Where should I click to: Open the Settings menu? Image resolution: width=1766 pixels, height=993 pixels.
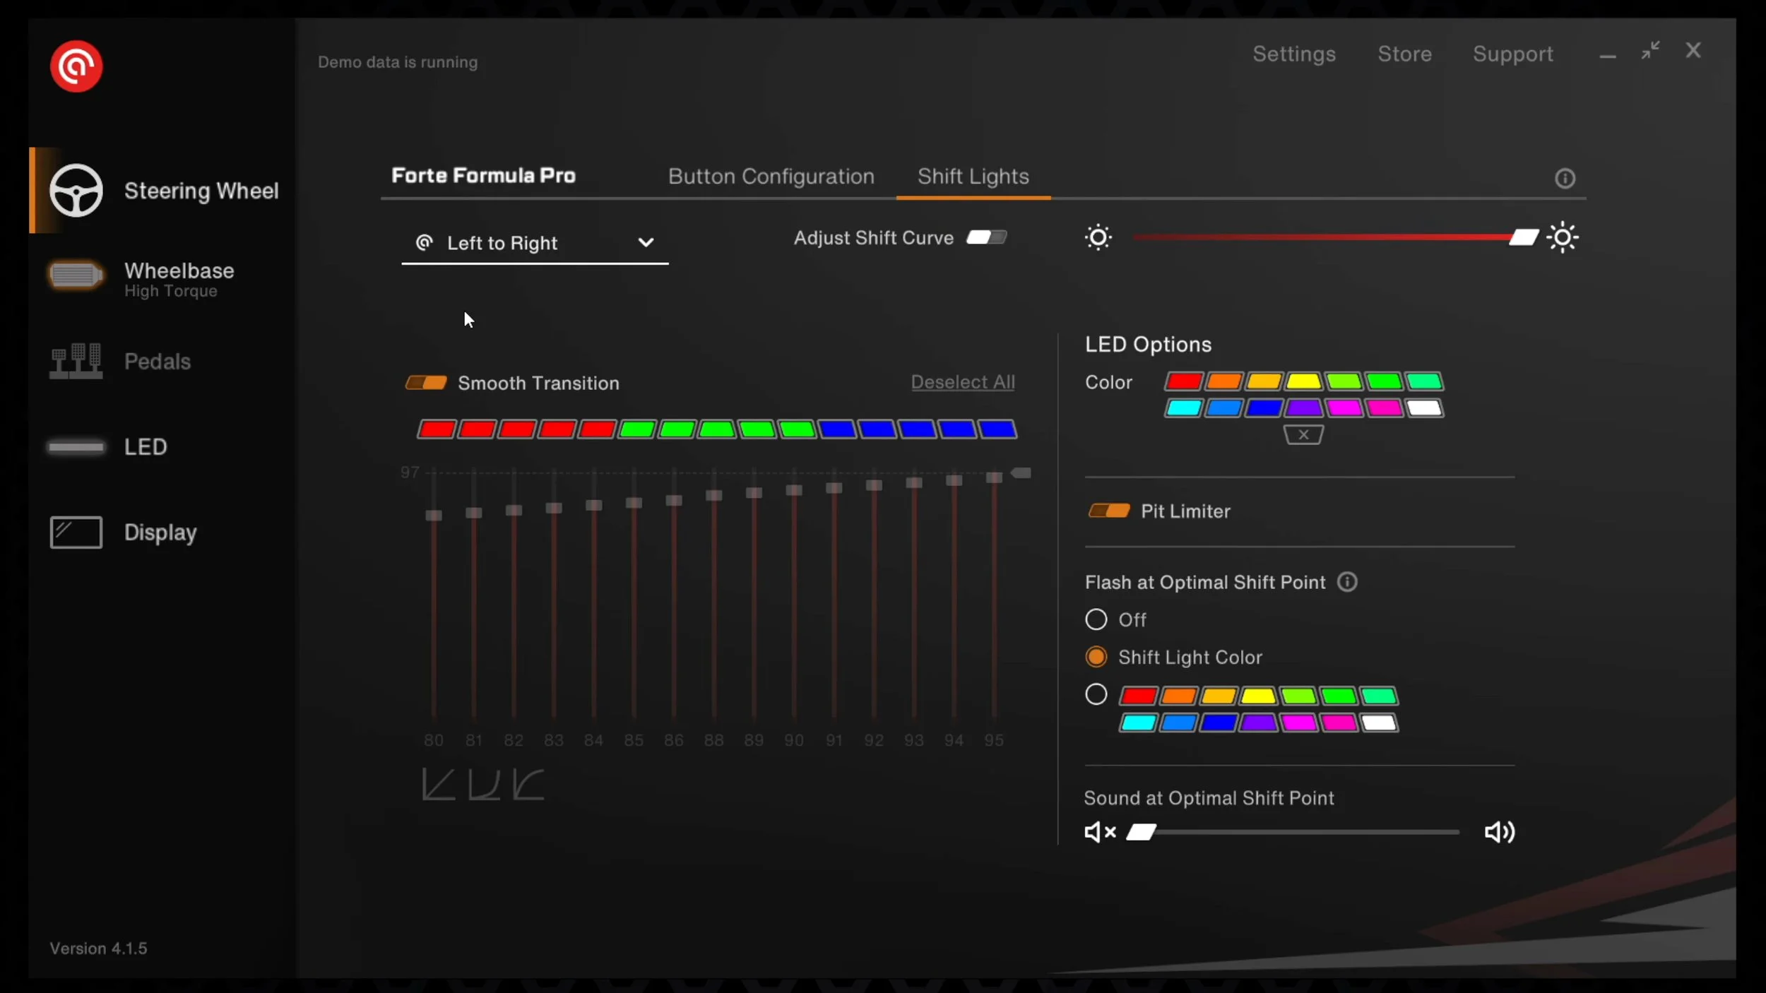pyautogui.click(x=1294, y=54)
